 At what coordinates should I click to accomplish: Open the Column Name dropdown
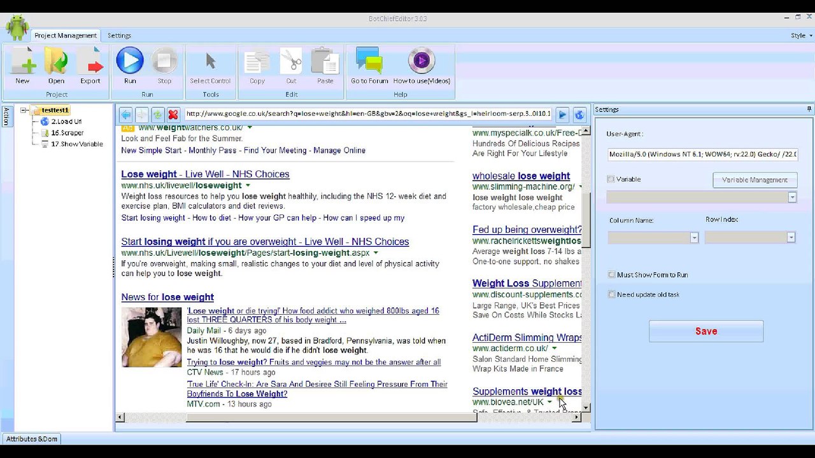694,238
